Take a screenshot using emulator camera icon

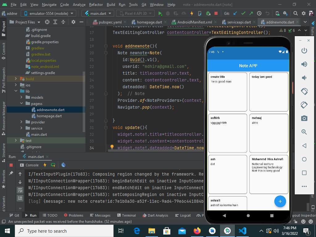tap(304, 118)
